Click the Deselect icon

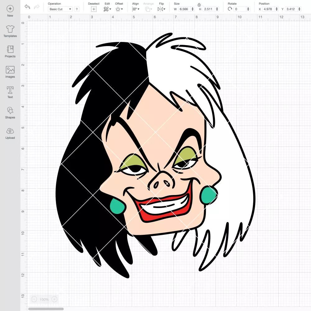coord(94,9)
